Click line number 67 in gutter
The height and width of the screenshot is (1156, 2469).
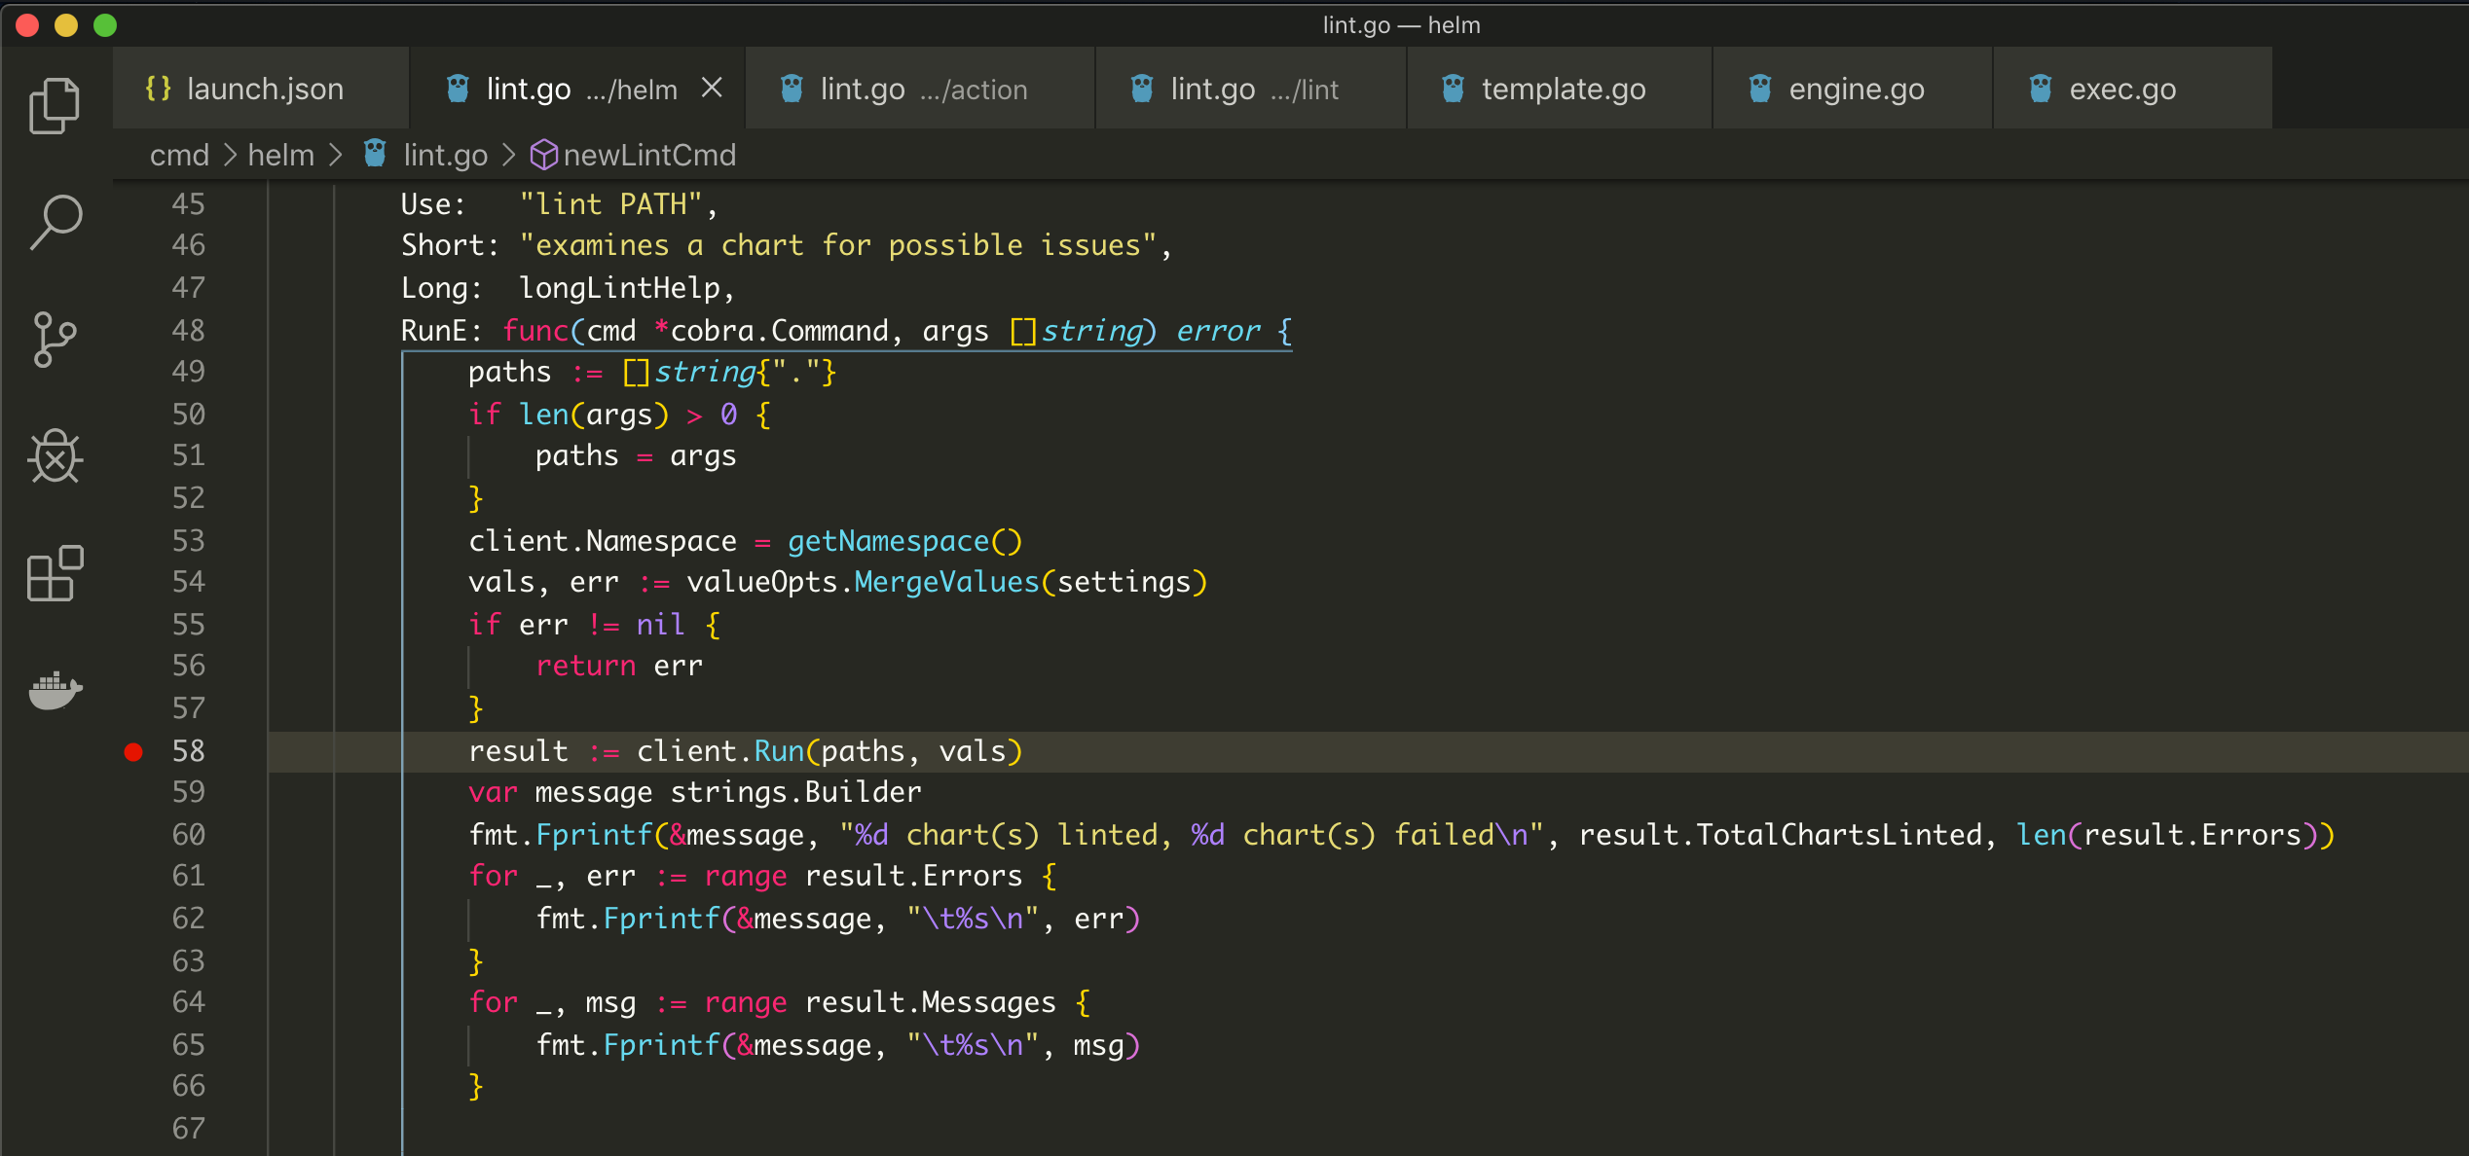point(189,1128)
